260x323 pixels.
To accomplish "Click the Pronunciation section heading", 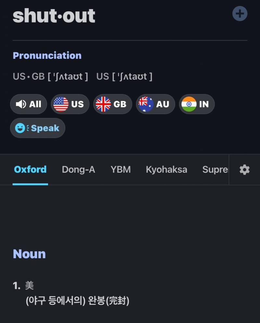I will [x=47, y=56].
